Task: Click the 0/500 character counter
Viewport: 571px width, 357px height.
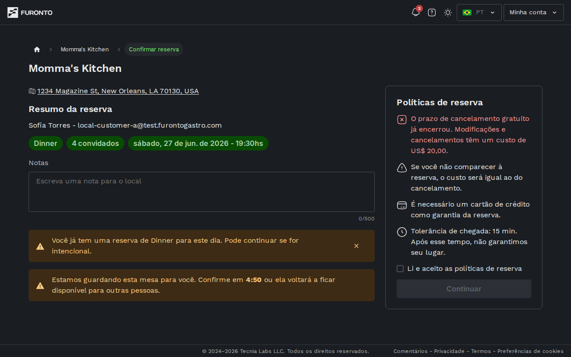Action: (x=367, y=219)
